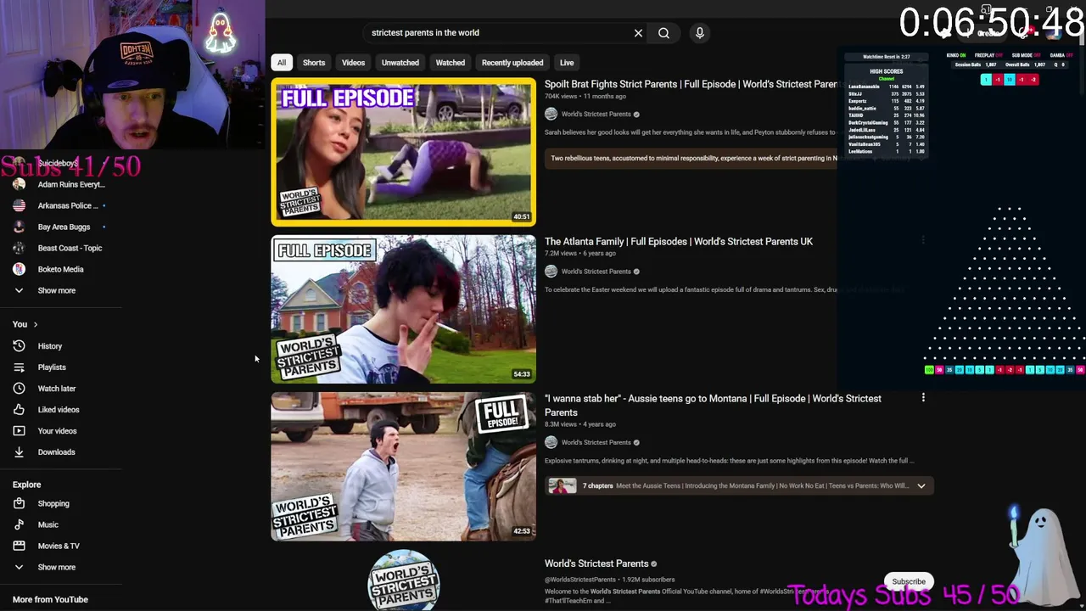Image resolution: width=1086 pixels, height=611 pixels.
Task: Select the Shorts filter chip
Action: 314,63
